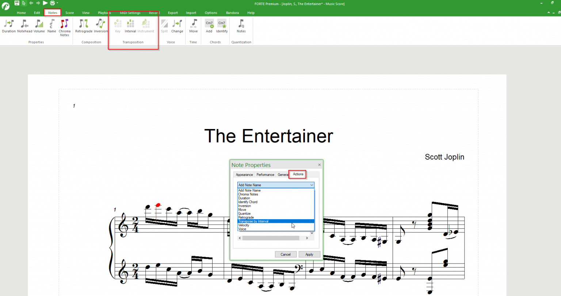
Task: Select Actions tab in Note Properties
Action: pyautogui.click(x=298, y=174)
